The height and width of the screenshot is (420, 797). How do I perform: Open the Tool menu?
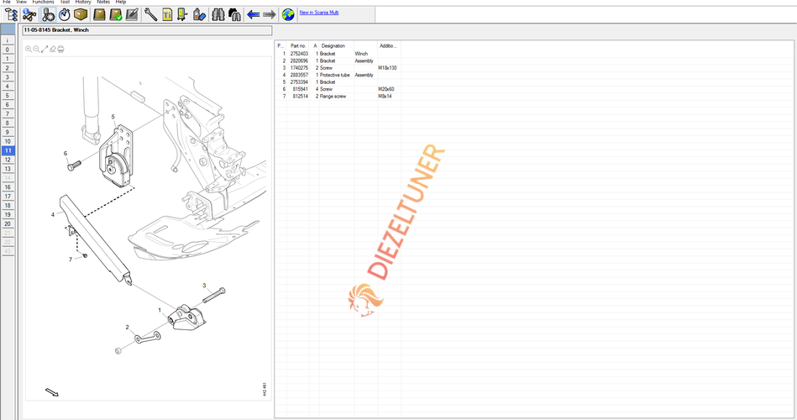point(65,2)
